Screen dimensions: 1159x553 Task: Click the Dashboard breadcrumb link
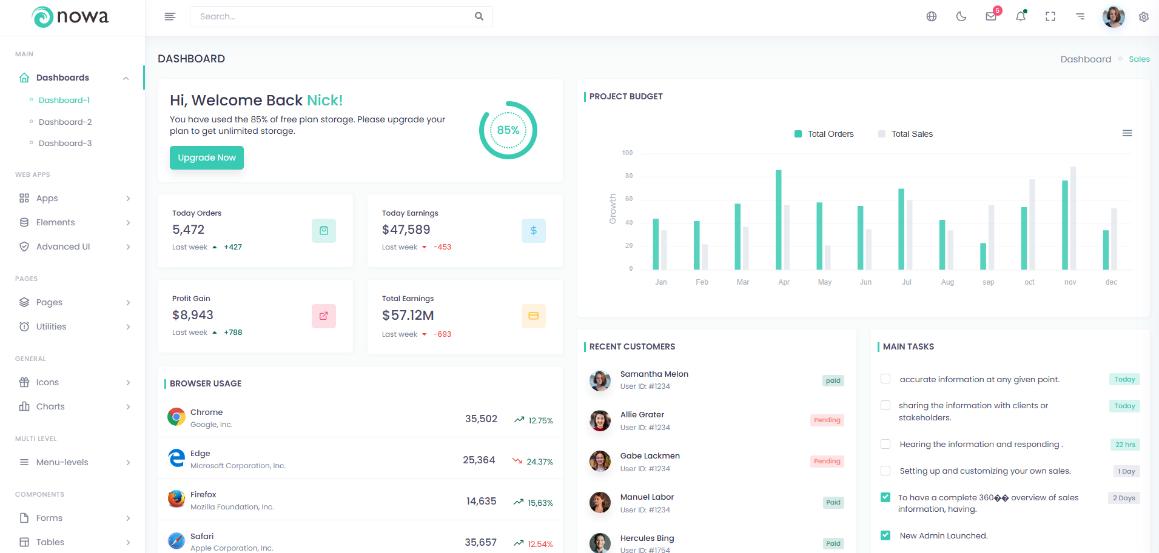(x=1086, y=59)
